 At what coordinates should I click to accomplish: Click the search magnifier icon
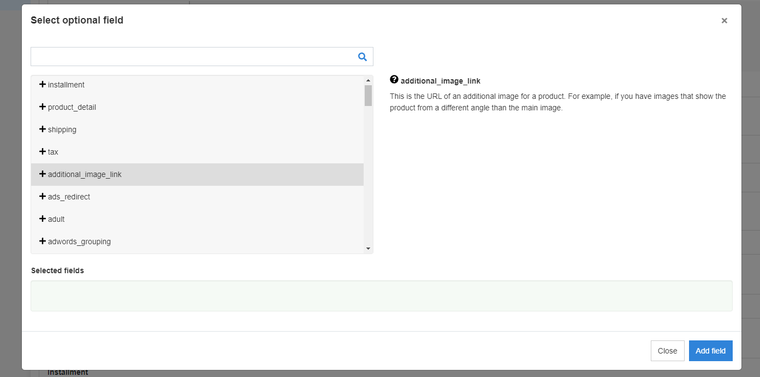(x=362, y=56)
